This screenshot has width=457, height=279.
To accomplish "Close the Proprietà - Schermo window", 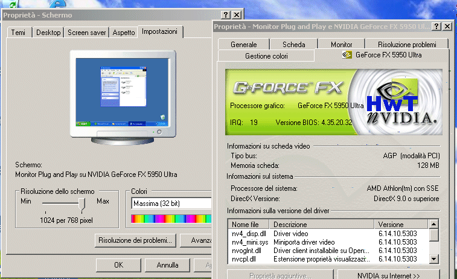I will [x=237, y=15].
